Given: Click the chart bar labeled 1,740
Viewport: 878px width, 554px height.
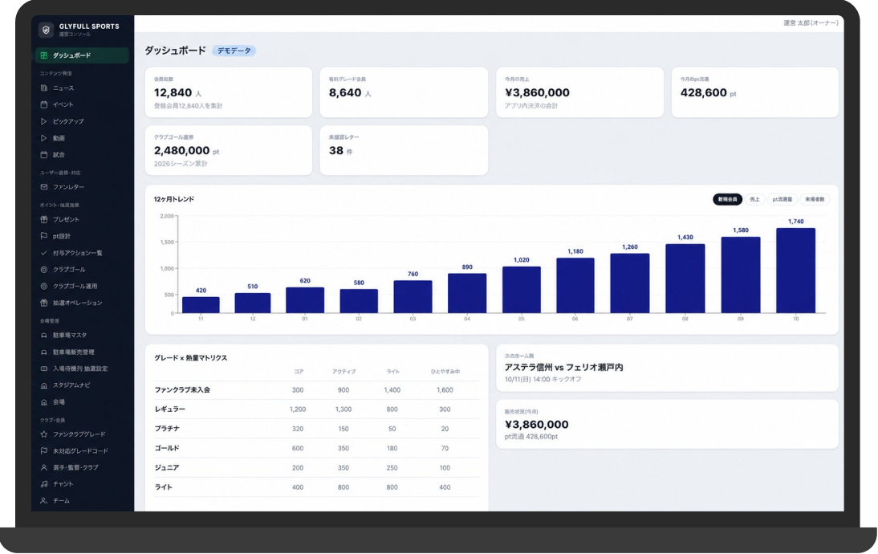Looking at the screenshot, I should 795,271.
